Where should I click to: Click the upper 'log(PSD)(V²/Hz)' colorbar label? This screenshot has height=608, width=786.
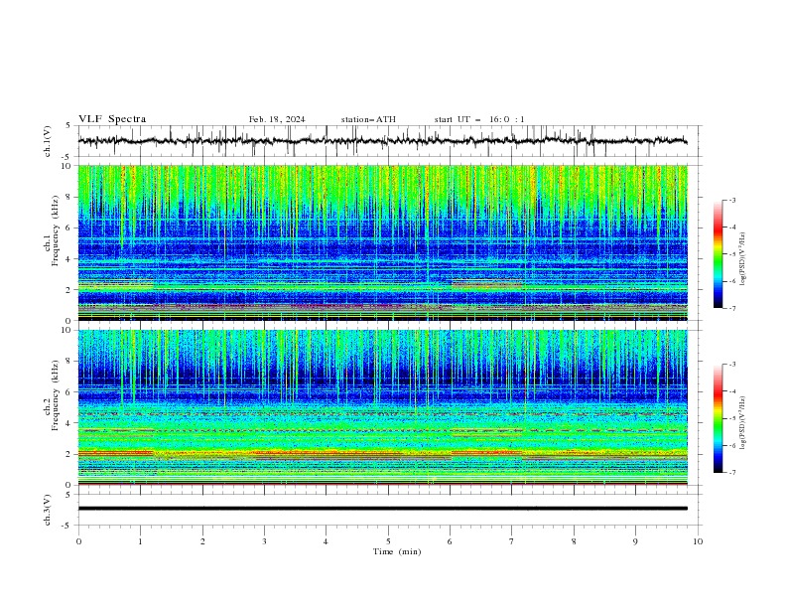(743, 259)
